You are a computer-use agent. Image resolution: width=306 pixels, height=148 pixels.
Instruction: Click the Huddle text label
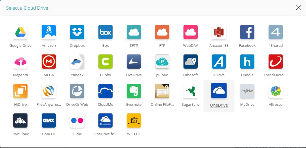coord(247,75)
